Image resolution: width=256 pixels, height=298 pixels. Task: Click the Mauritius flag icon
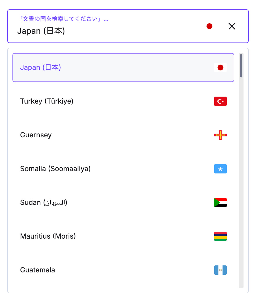click(x=220, y=236)
